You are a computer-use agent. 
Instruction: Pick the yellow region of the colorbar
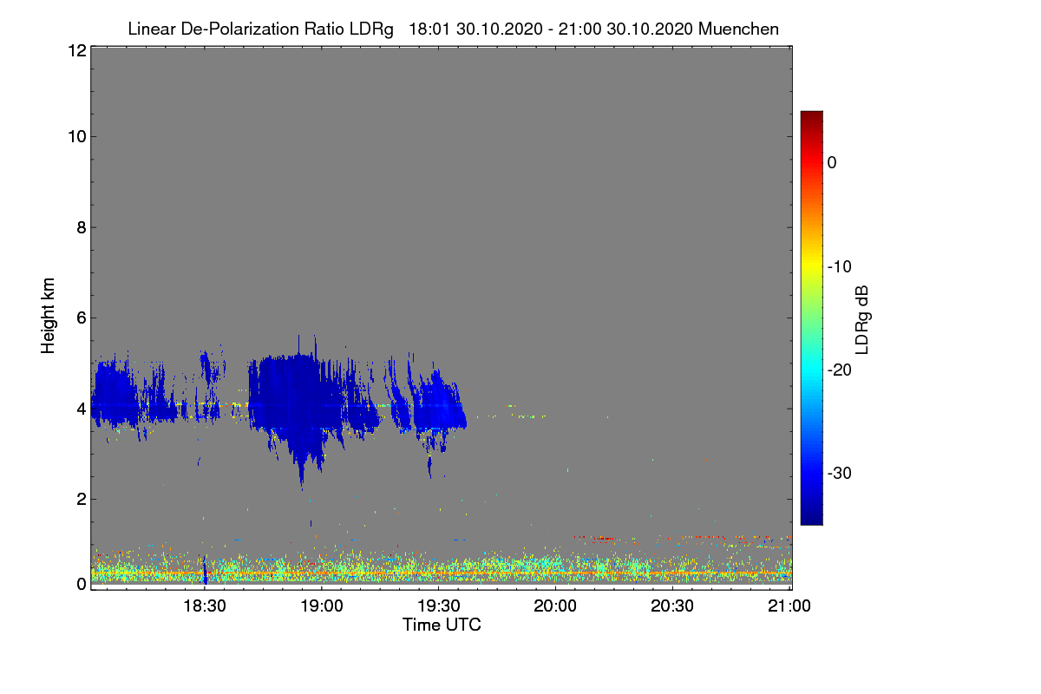click(811, 267)
